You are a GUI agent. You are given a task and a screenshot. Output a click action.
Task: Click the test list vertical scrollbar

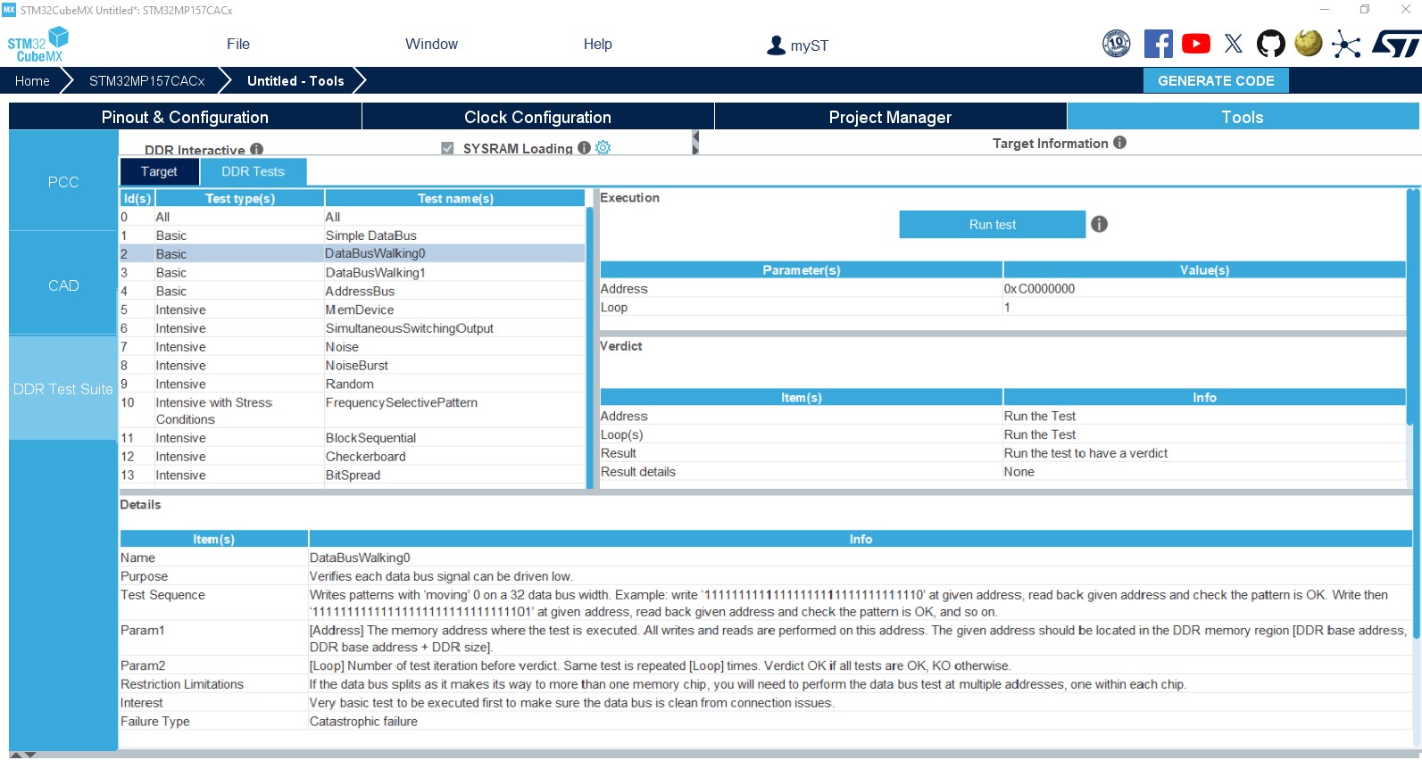point(589,347)
